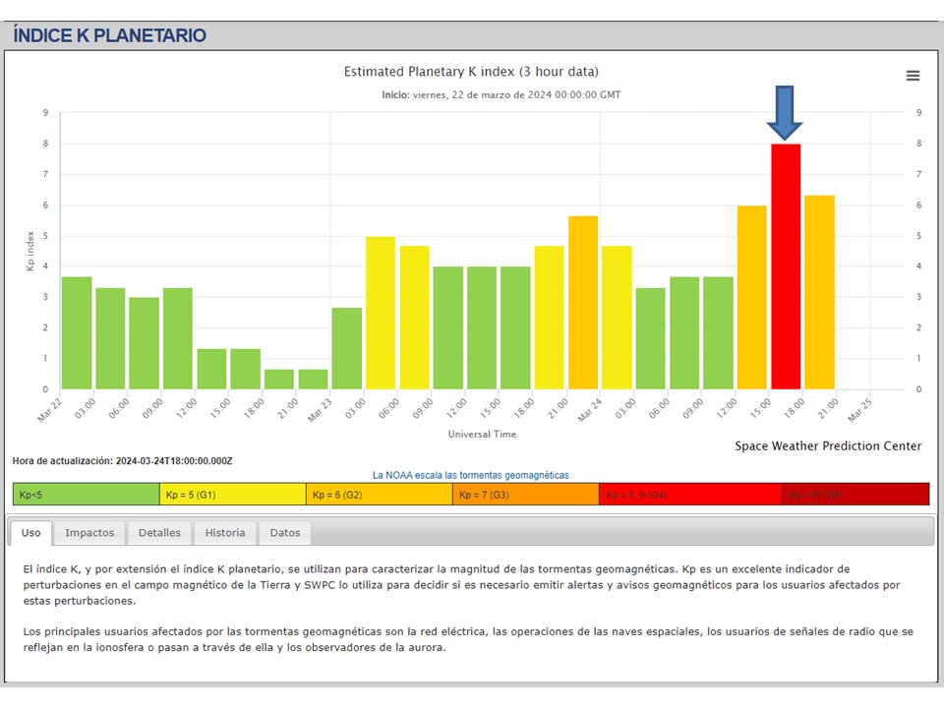Click the 'Mar 25' x-axis label
This screenshot has height=708, width=944.
859,409
